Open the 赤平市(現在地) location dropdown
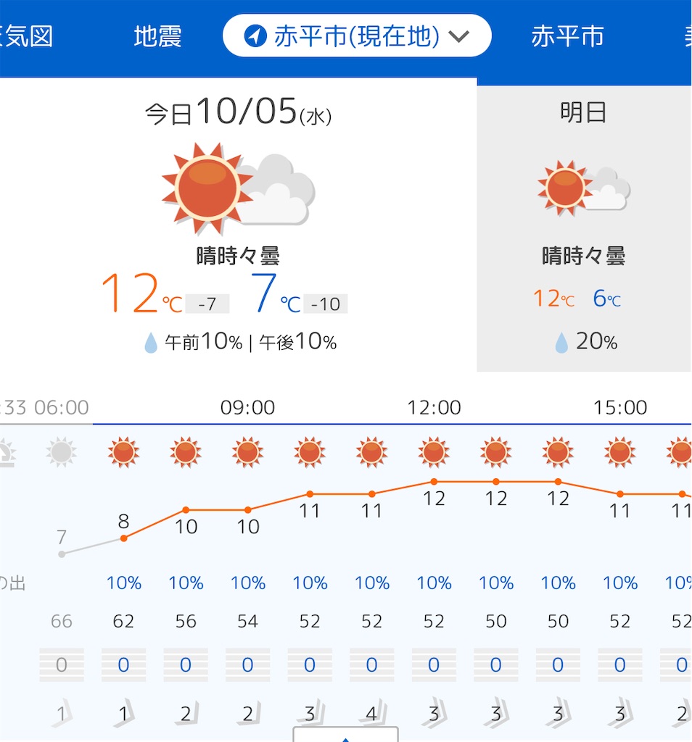This screenshot has height=742, width=692. [x=357, y=36]
